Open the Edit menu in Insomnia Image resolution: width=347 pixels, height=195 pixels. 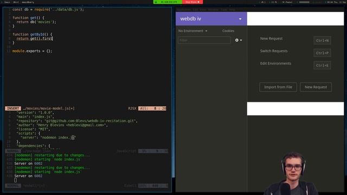[195, 10]
